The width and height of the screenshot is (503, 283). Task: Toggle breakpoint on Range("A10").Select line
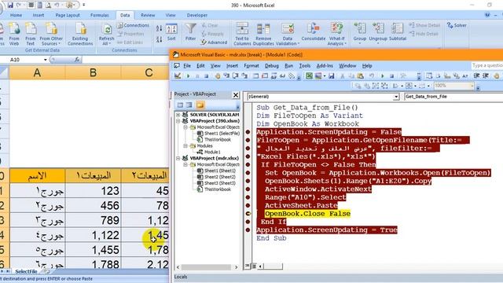coord(248,197)
